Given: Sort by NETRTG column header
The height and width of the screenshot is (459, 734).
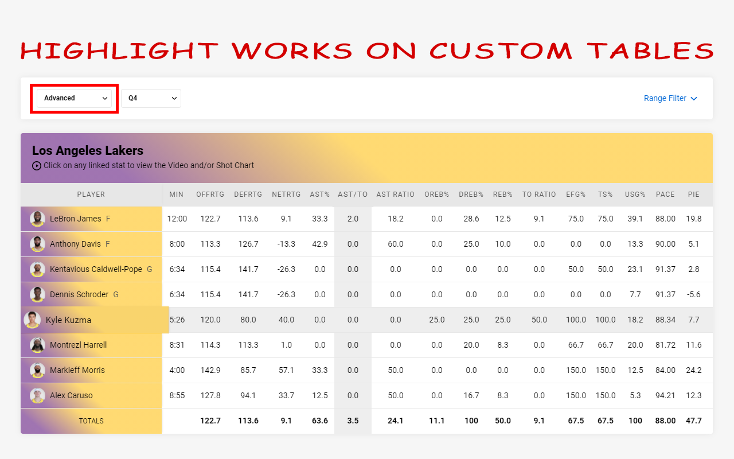Looking at the screenshot, I should 286,195.
